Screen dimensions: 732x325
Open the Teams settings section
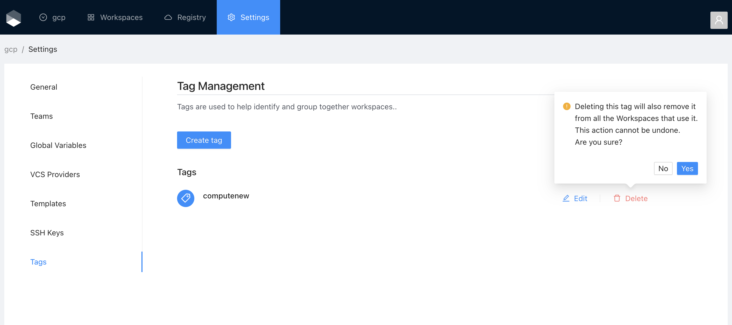tap(42, 116)
